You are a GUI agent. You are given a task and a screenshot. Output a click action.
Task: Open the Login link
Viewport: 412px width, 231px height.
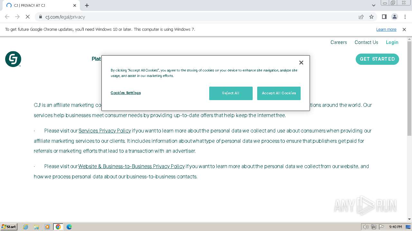pyautogui.click(x=392, y=42)
